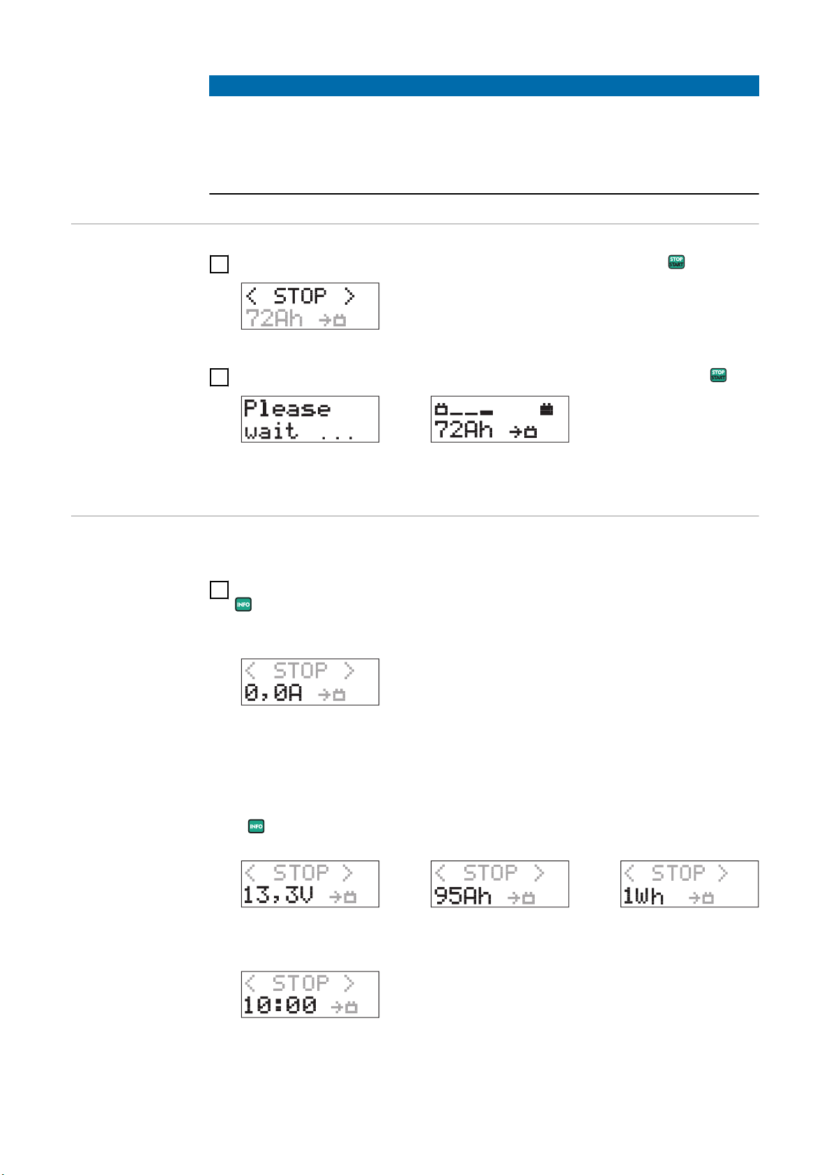Click the Please wait ... text

[x=300, y=420]
